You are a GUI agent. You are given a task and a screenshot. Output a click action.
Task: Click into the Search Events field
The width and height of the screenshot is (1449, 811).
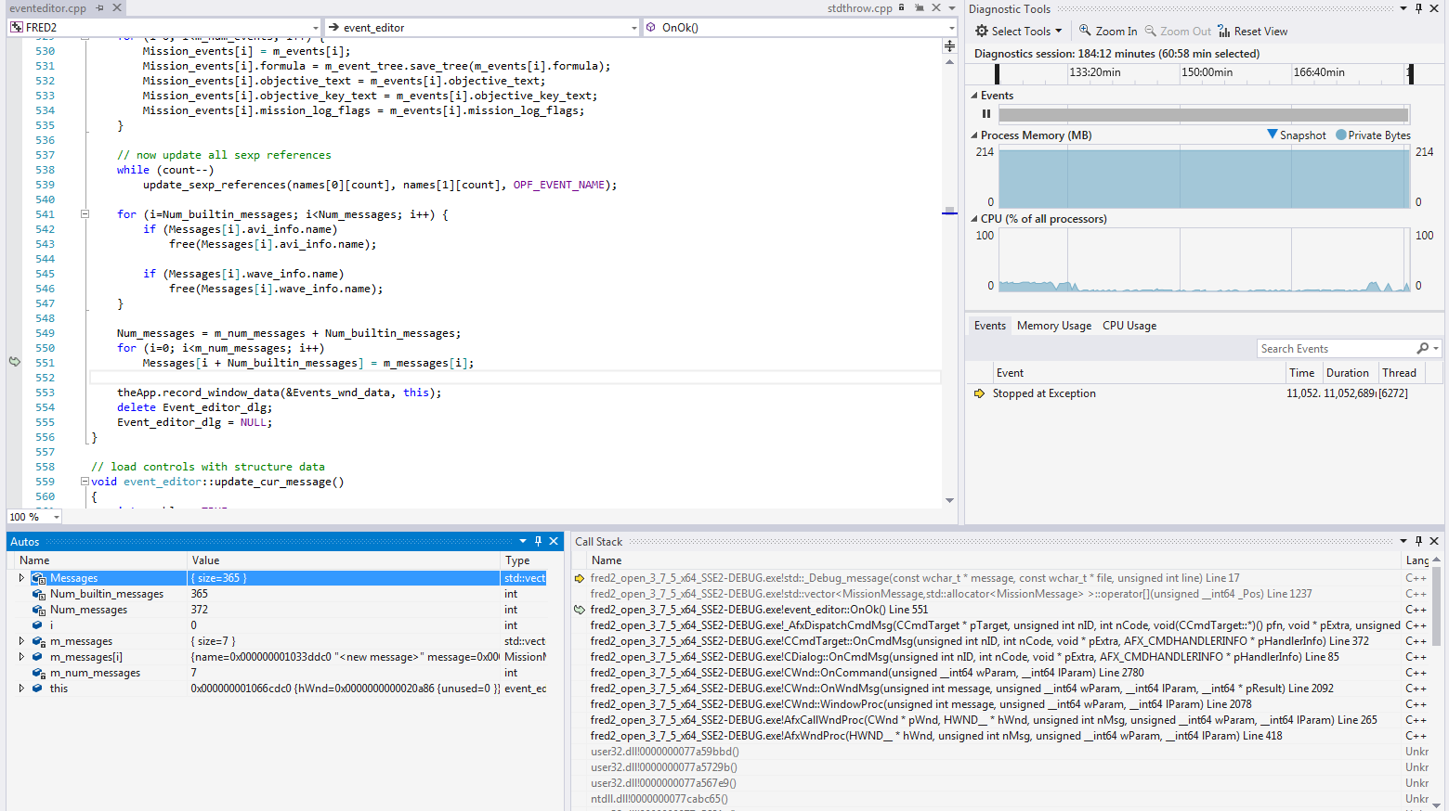click(1336, 349)
